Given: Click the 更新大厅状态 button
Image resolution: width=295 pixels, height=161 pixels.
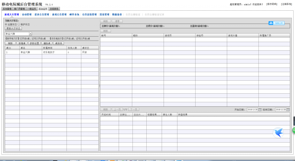Looking at the screenshot, I should 13,29.
